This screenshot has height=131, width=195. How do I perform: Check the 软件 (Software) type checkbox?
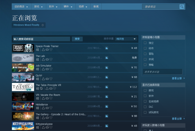tap(145, 96)
